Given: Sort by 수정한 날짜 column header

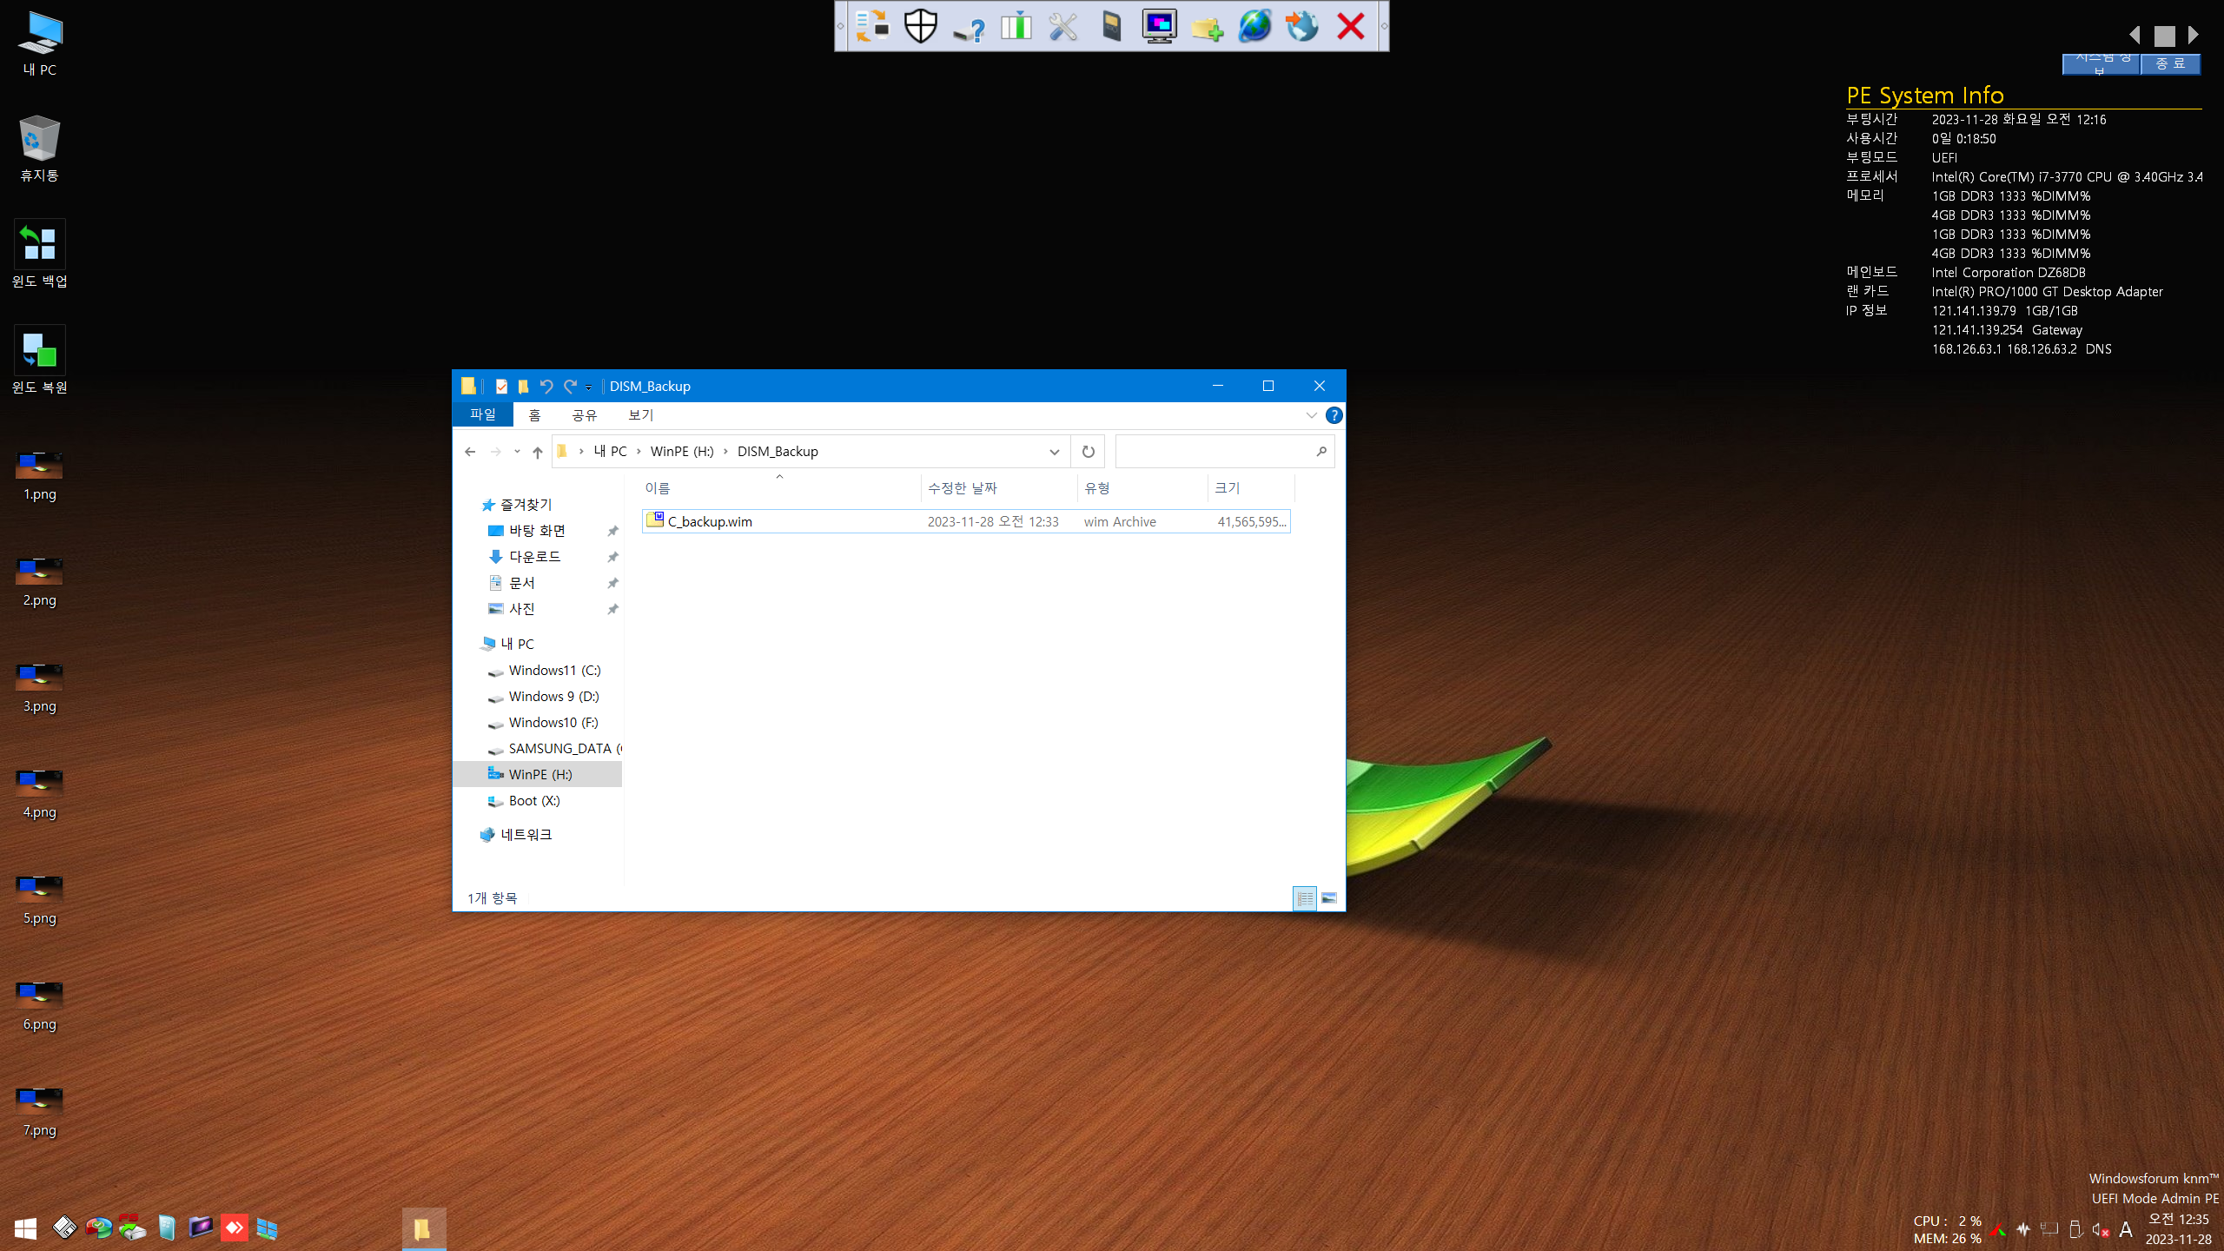Looking at the screenshot, I should click(999, 488).
